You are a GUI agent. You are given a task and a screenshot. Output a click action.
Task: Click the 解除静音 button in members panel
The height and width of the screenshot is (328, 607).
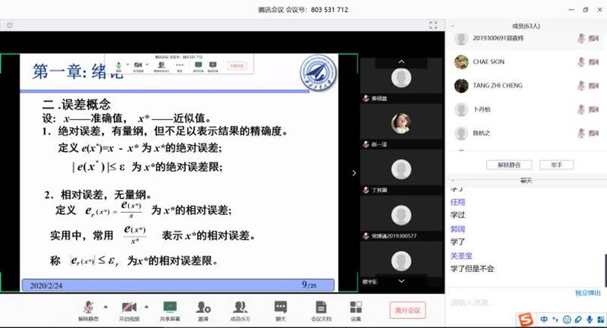(509, 165)
